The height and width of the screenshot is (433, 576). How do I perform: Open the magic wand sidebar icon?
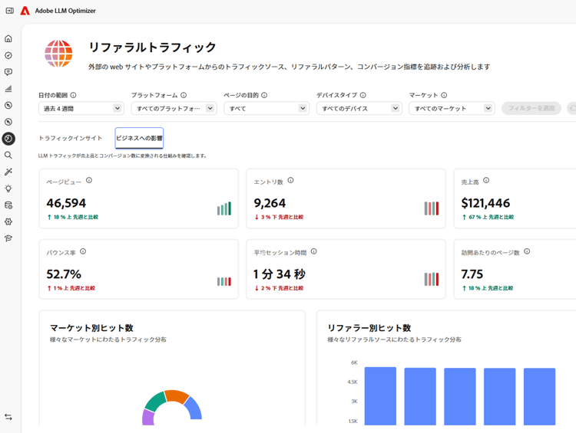point(8,172)
